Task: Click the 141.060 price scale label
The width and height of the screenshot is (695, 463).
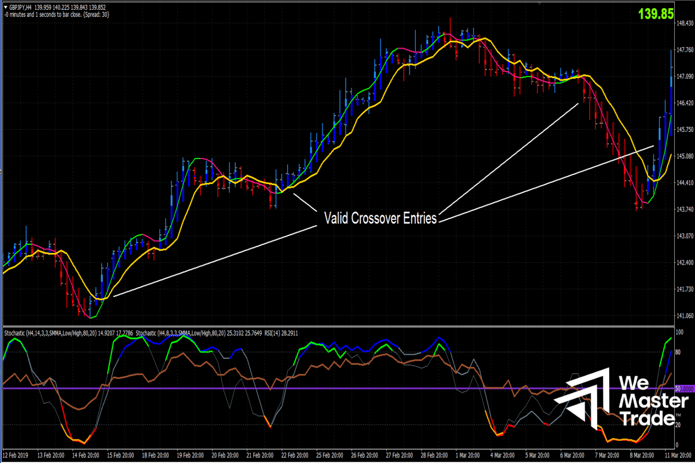Action: tap(686, 316)
